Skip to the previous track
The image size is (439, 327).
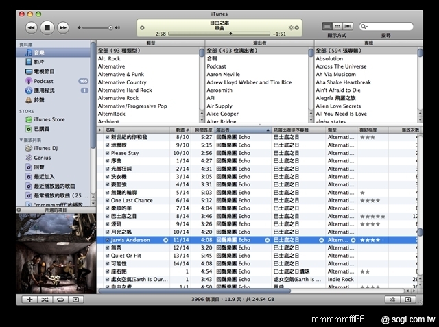(31, 27)
